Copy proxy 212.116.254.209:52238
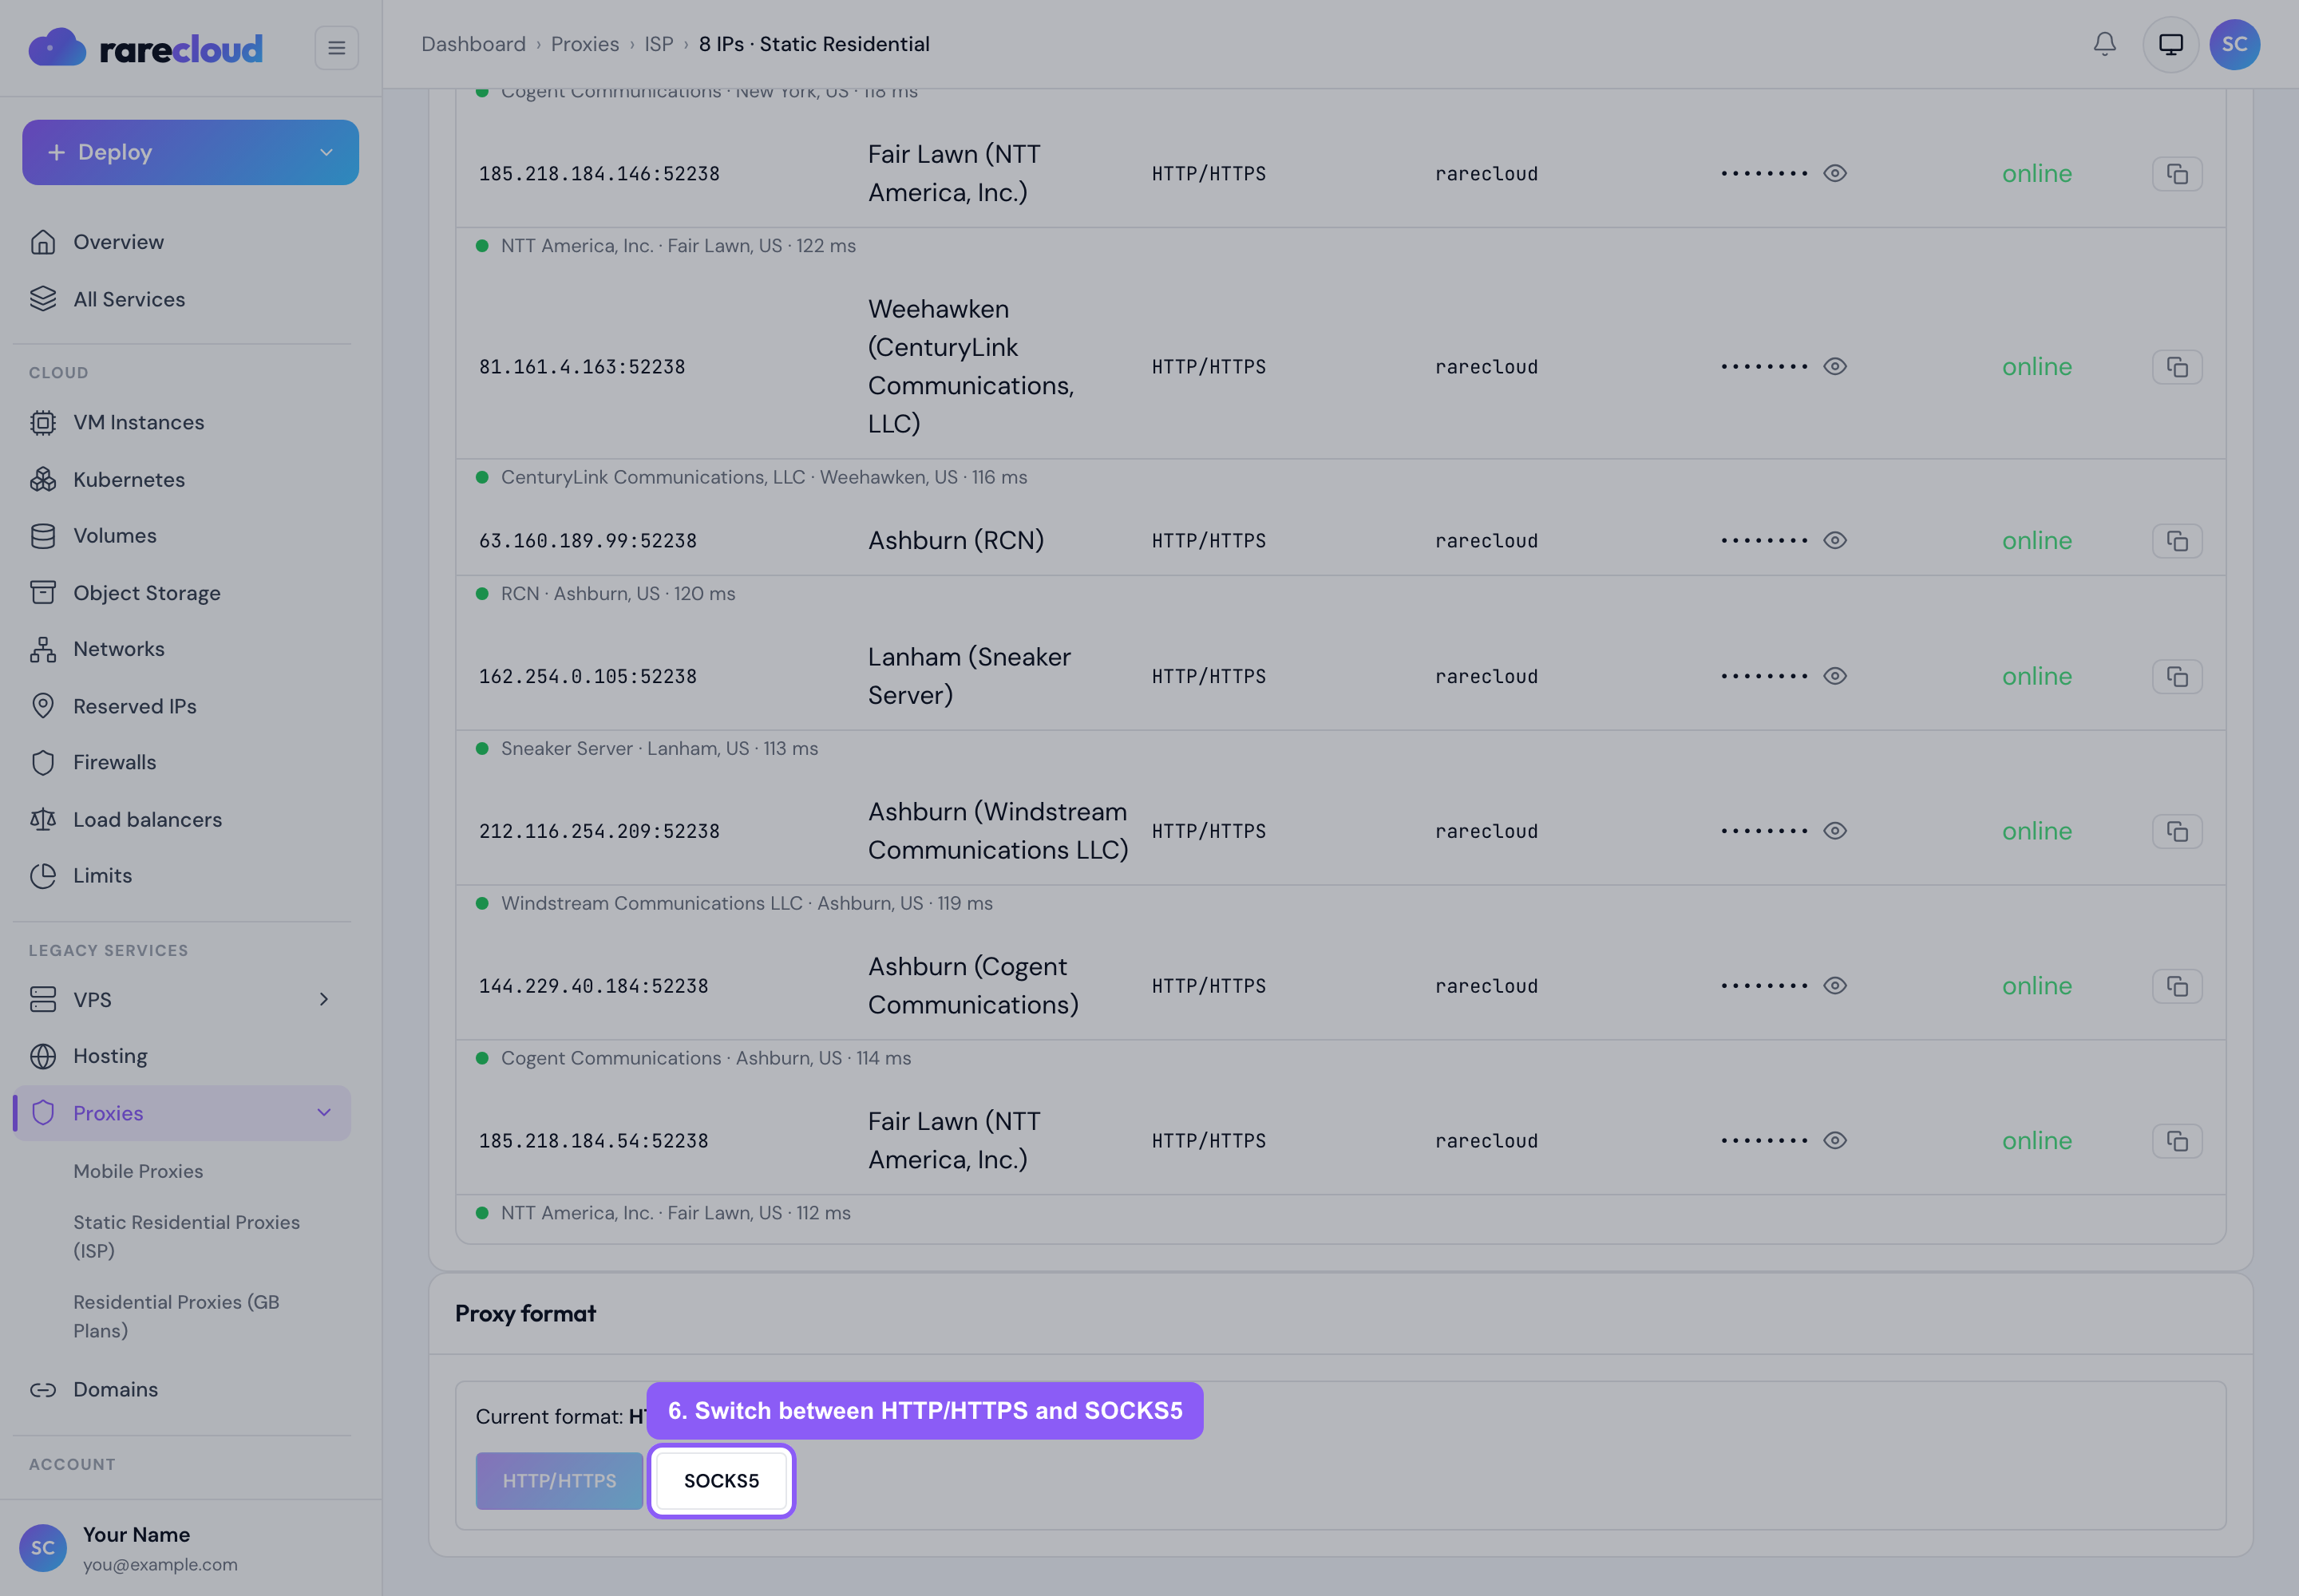This screenshot has height=1596, width=2299. [2177, 831]
